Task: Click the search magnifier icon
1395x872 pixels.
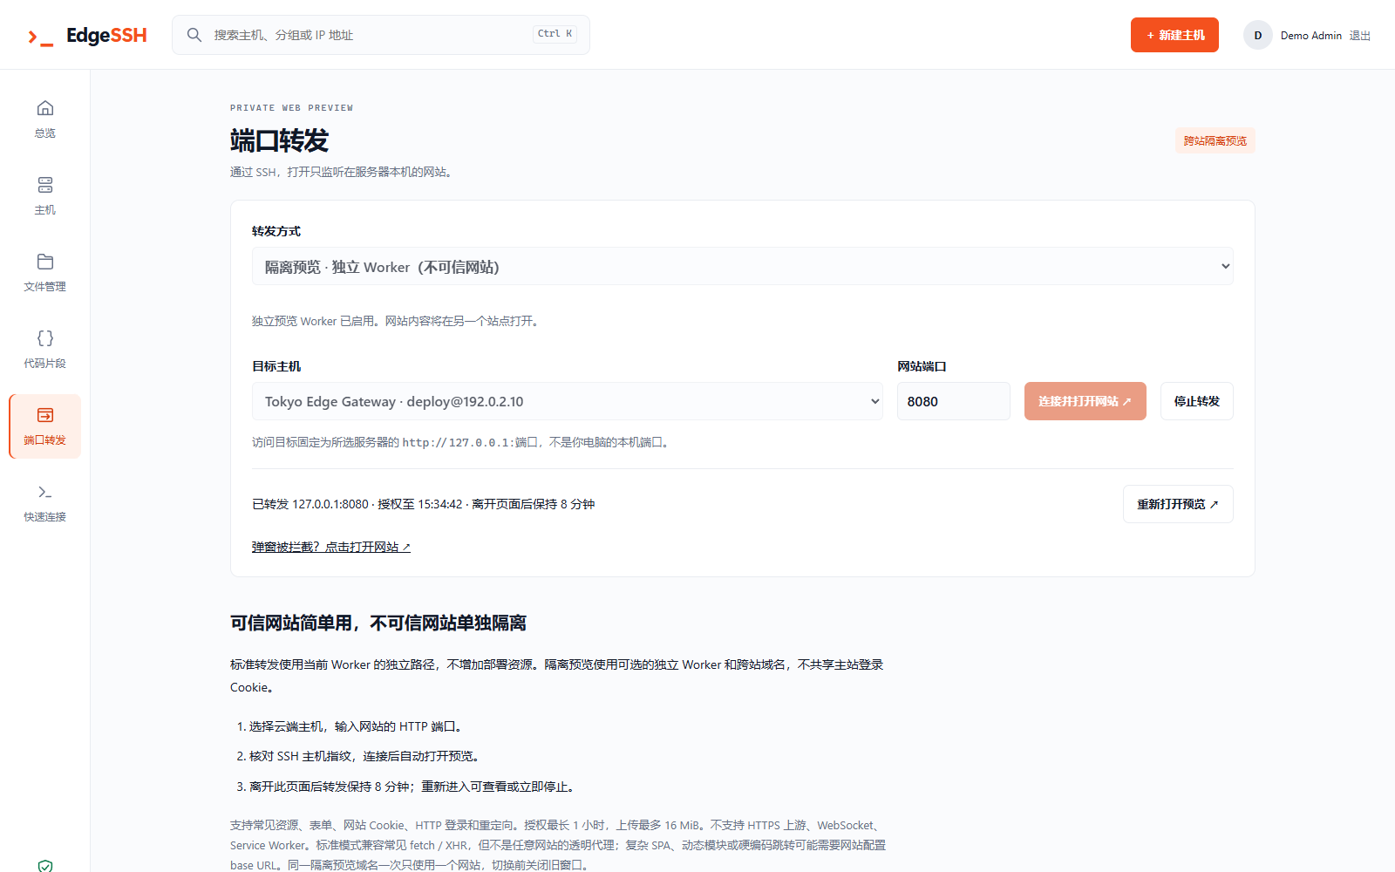Action: pos(194,35)
